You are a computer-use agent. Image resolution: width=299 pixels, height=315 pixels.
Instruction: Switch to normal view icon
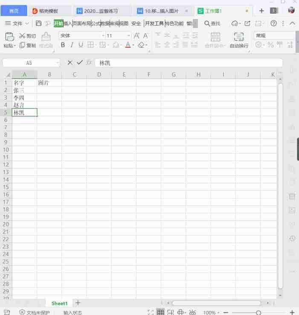[x=160, y=312]
